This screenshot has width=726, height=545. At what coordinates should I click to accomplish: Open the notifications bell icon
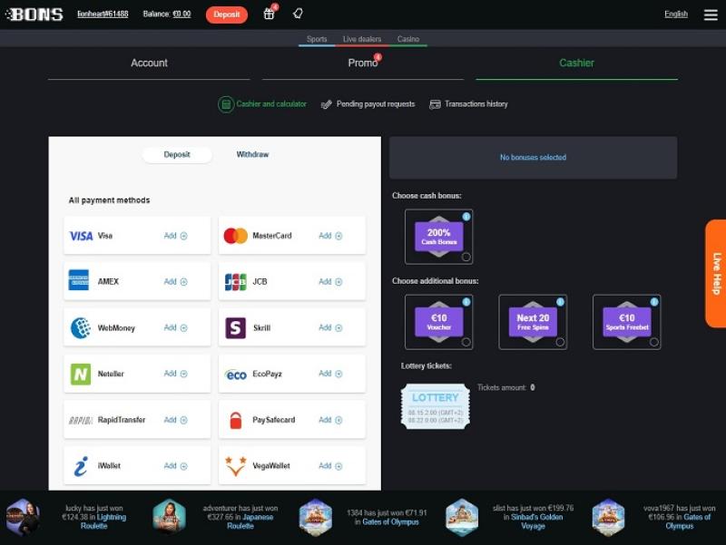pyautogui.click(x=298, y=14)
